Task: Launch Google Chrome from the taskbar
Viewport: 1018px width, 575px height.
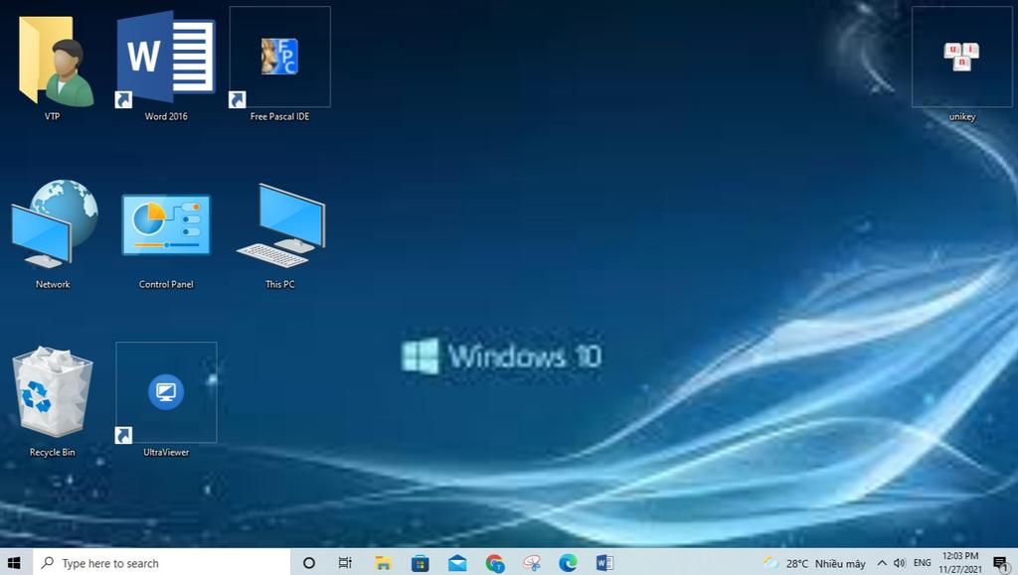Action: (495, 563)
